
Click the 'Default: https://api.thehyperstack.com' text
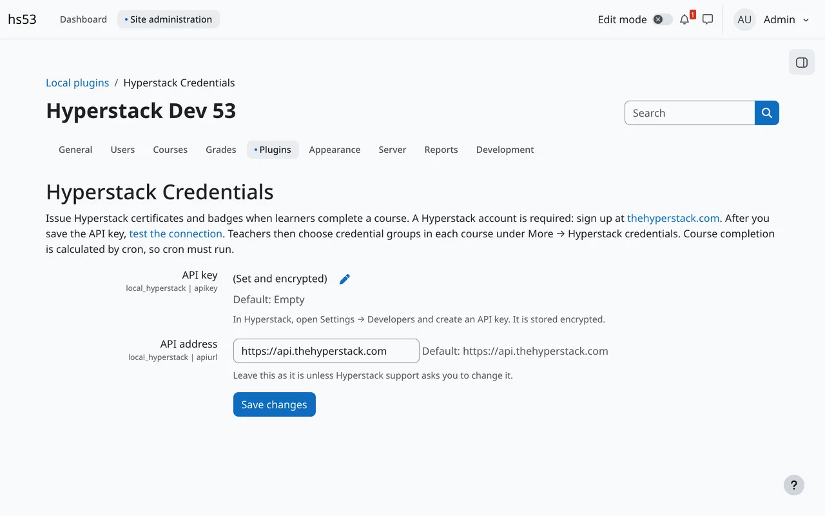(515, 351)
